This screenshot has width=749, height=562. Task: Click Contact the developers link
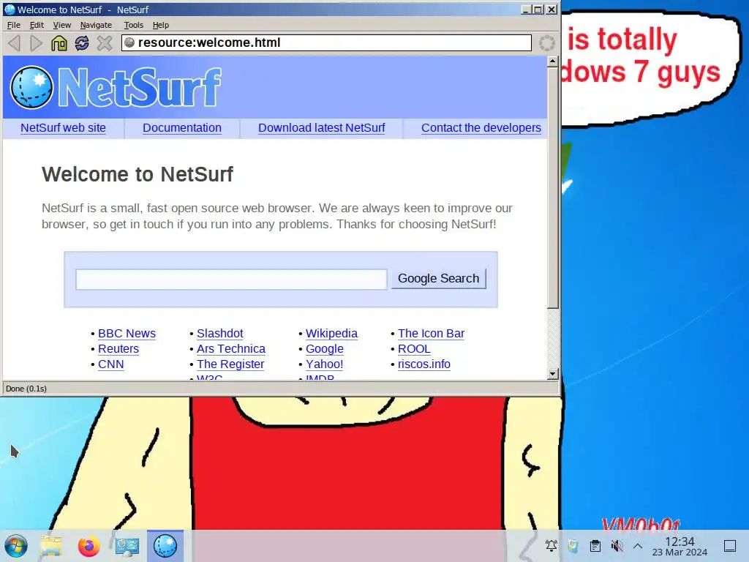(481, 127)
